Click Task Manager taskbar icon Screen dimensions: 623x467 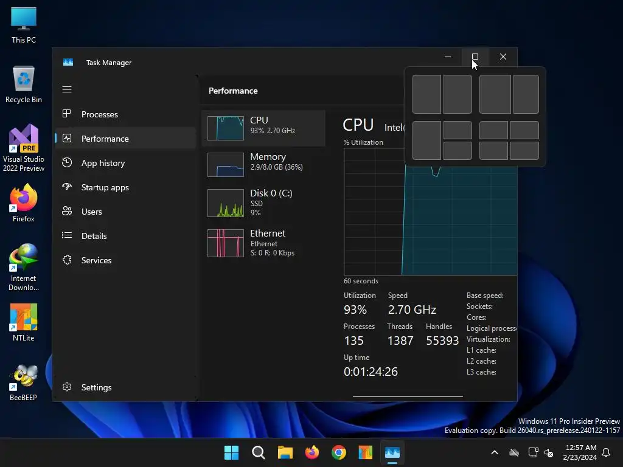click(392, 452)
